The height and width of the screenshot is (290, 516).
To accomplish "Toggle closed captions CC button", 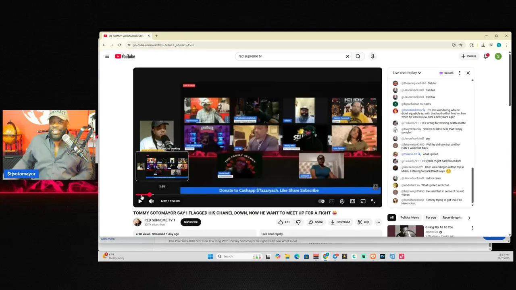I will click(332, 201).
